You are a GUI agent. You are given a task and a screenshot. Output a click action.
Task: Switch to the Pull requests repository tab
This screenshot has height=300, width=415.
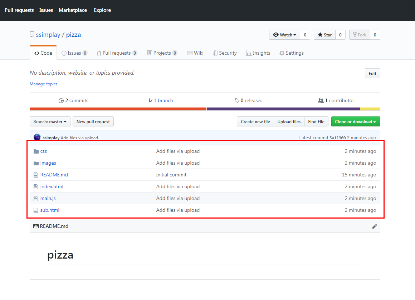[117, 53]
